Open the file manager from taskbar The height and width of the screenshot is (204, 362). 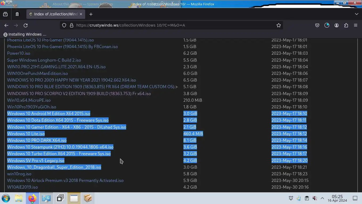point(19,198)
